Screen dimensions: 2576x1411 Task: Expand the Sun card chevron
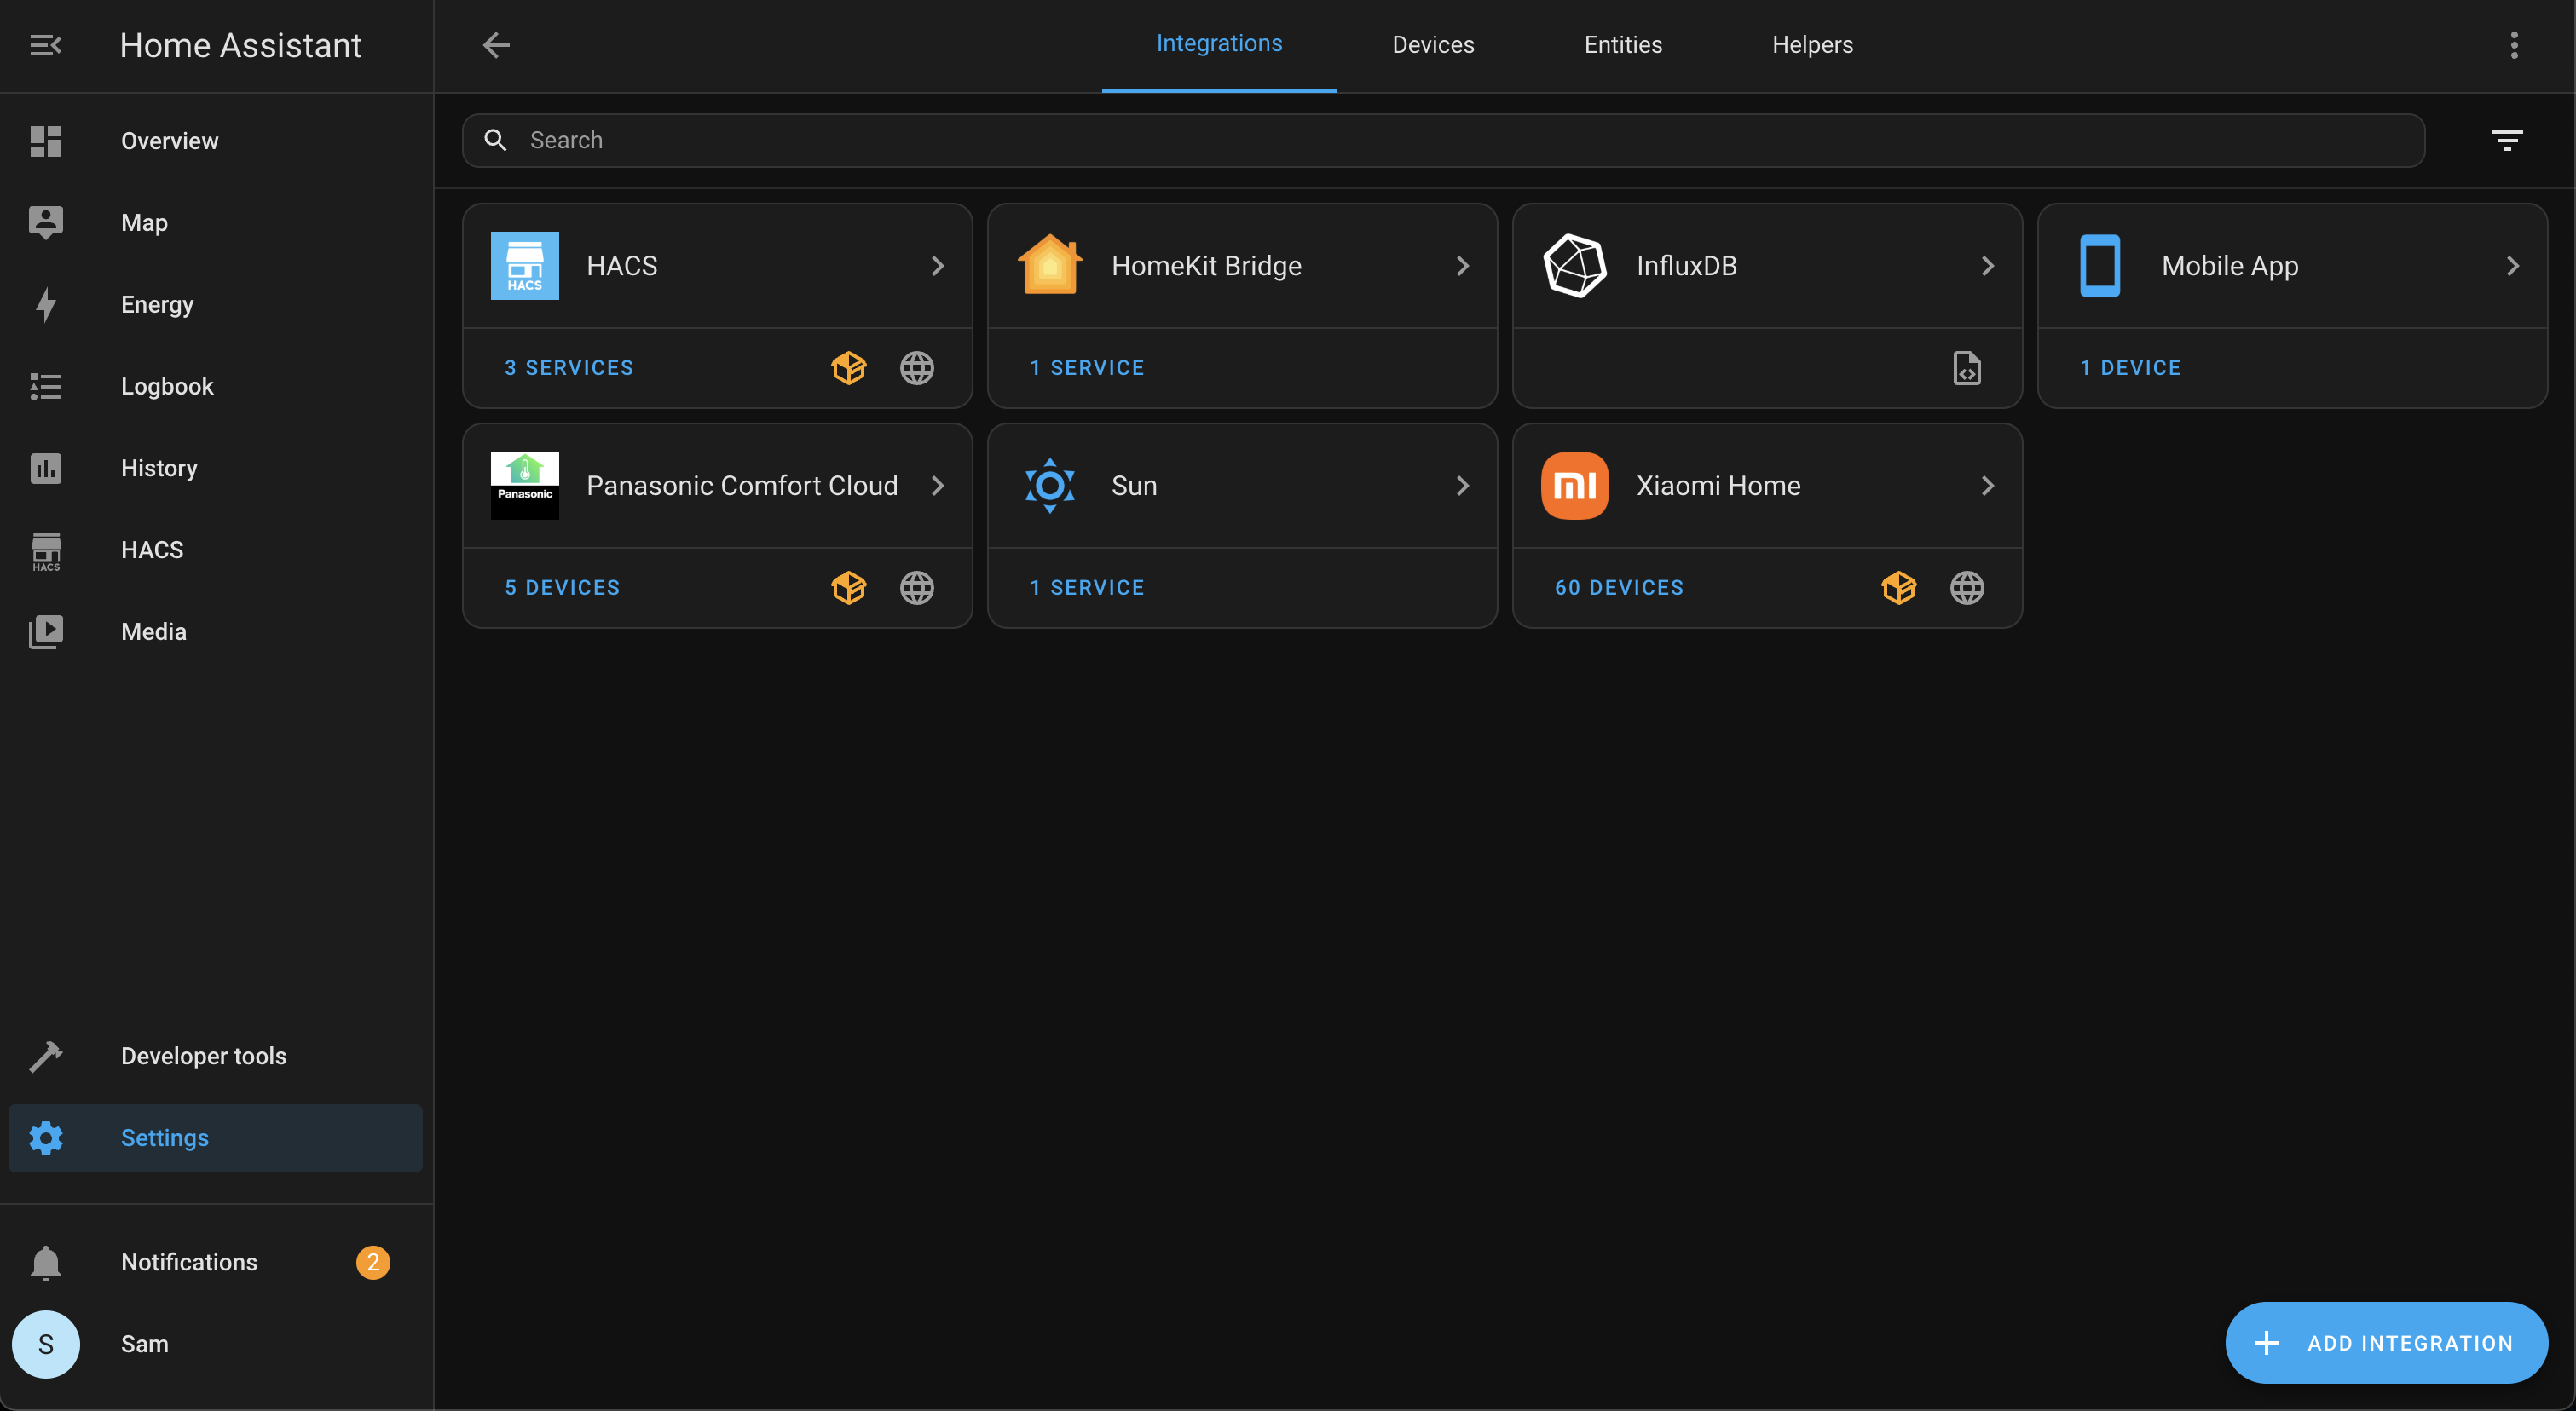pos(1462,486)
